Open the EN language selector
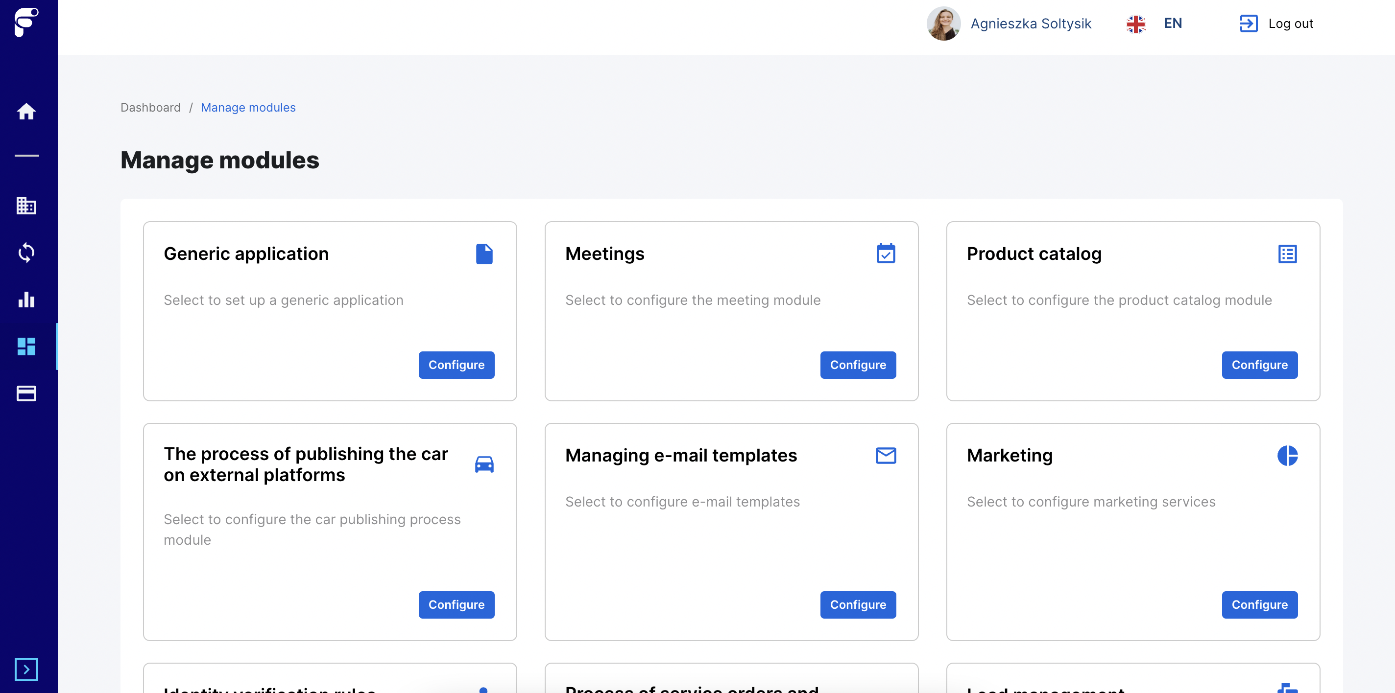Viewport: 1395px width, 693px height. coord(1173,23)
